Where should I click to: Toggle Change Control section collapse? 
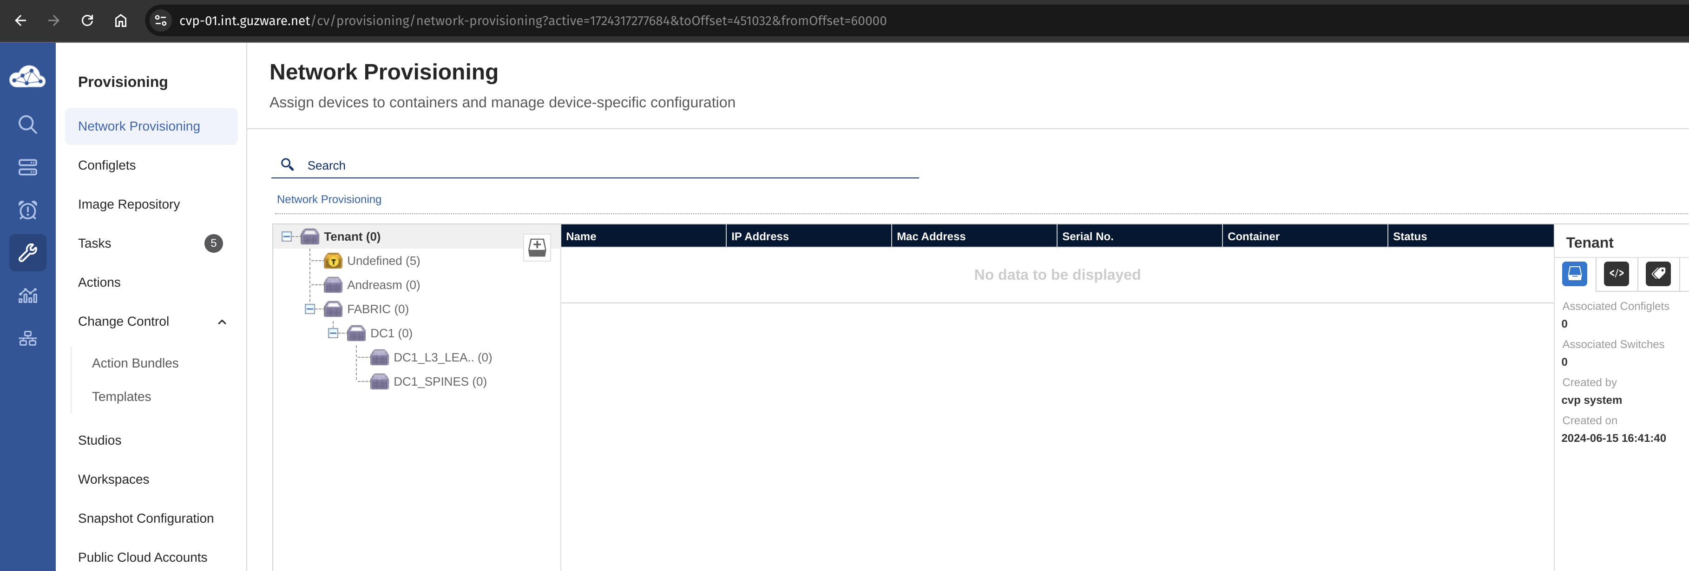tap(223, 321)
